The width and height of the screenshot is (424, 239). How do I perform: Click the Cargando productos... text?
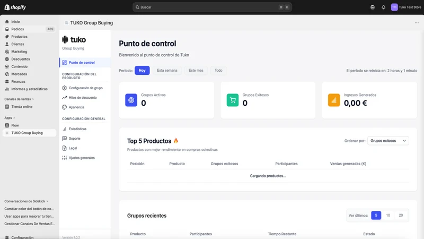(x=268, y=176)
